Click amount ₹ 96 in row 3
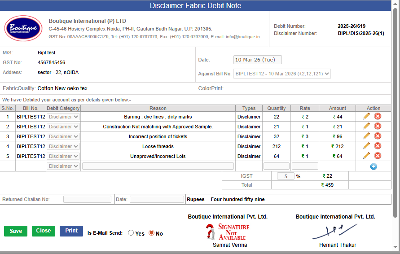The height and width of the screenshot is (254, 400). (x=337, y=136)
